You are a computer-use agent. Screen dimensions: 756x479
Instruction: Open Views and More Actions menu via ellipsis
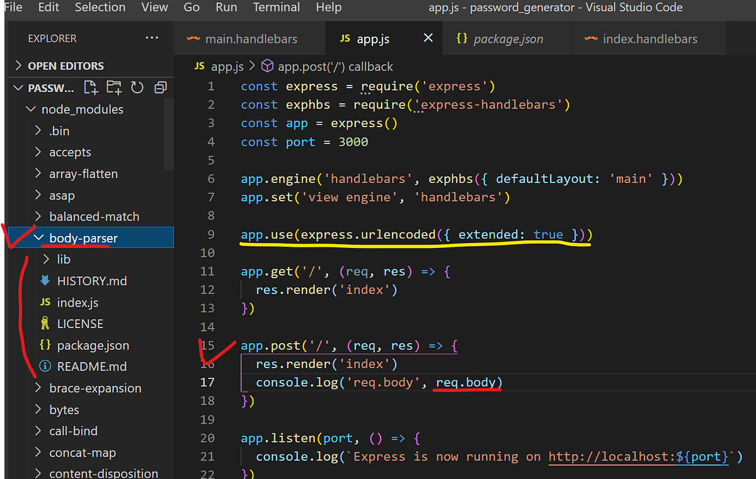coord(151,38)
